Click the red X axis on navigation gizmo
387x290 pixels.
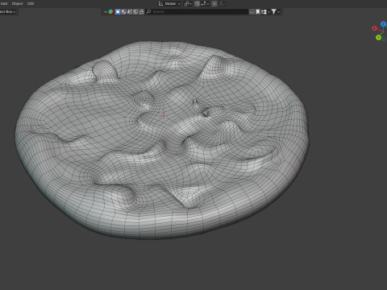tap(374, 28)
